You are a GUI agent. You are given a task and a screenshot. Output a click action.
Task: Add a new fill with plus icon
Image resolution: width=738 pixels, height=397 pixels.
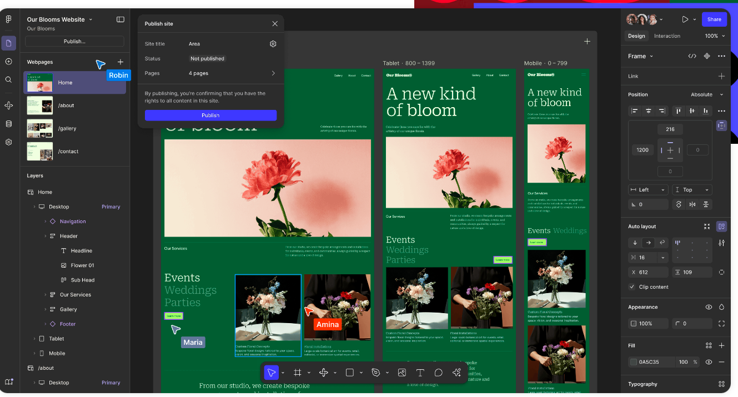(x=721, y=345)
